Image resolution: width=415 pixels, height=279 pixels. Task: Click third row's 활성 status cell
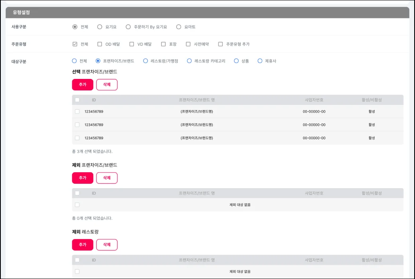click(372, 138)
